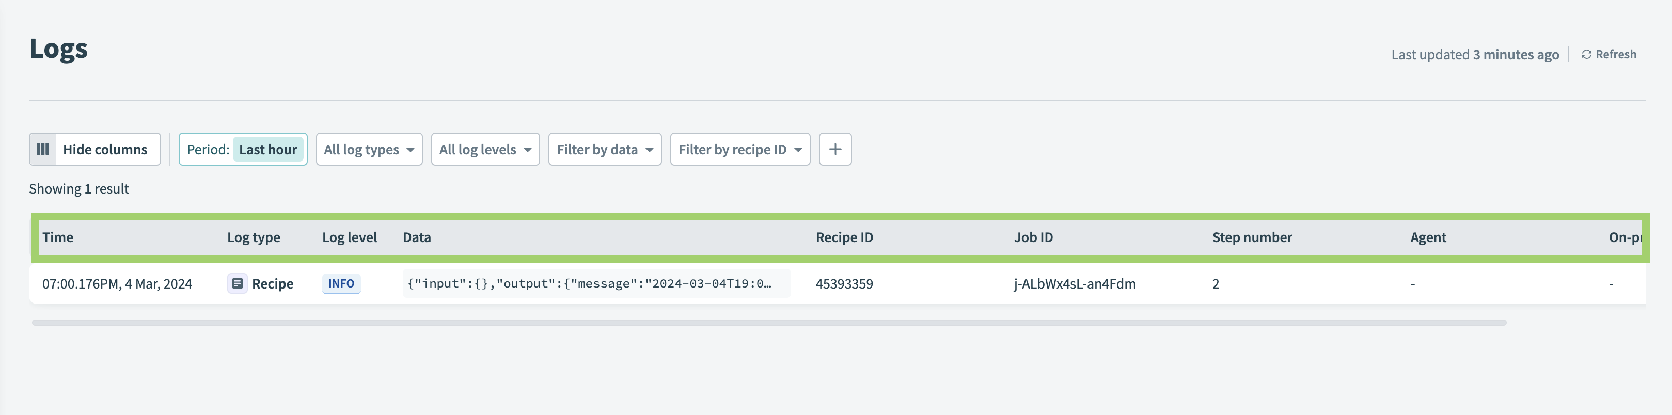Image resolution: width=1672 pixels, height=415 pixels.
Task: Click the chevron on Filter by recipe ID
Action: (x=798, y=149)
